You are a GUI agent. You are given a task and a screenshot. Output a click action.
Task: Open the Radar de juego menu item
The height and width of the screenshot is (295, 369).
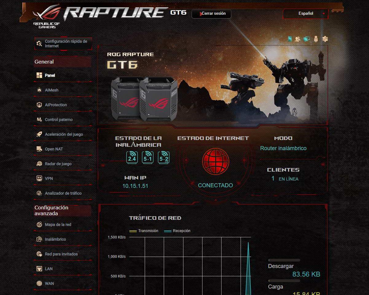point(63,164)
